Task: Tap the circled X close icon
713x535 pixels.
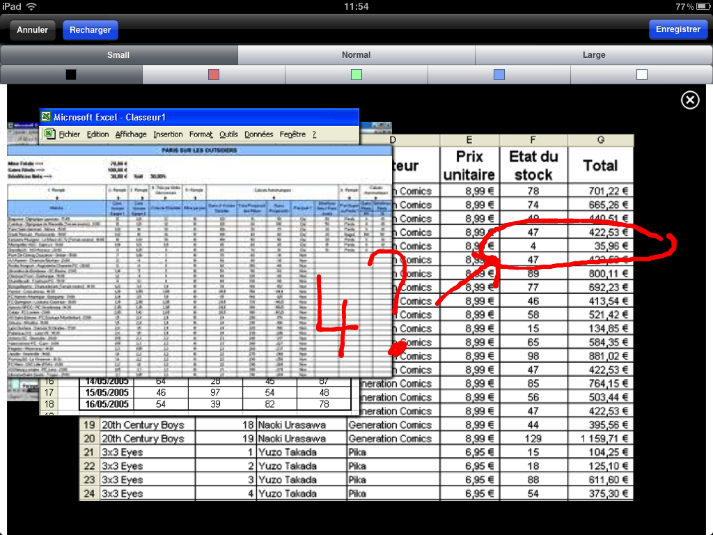Action: [x=690, y=100]
